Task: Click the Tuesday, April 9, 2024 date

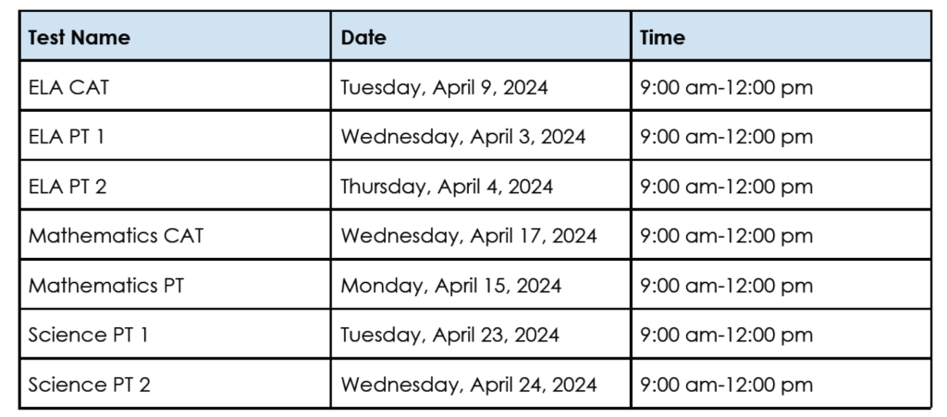Action: coord(444,88)
